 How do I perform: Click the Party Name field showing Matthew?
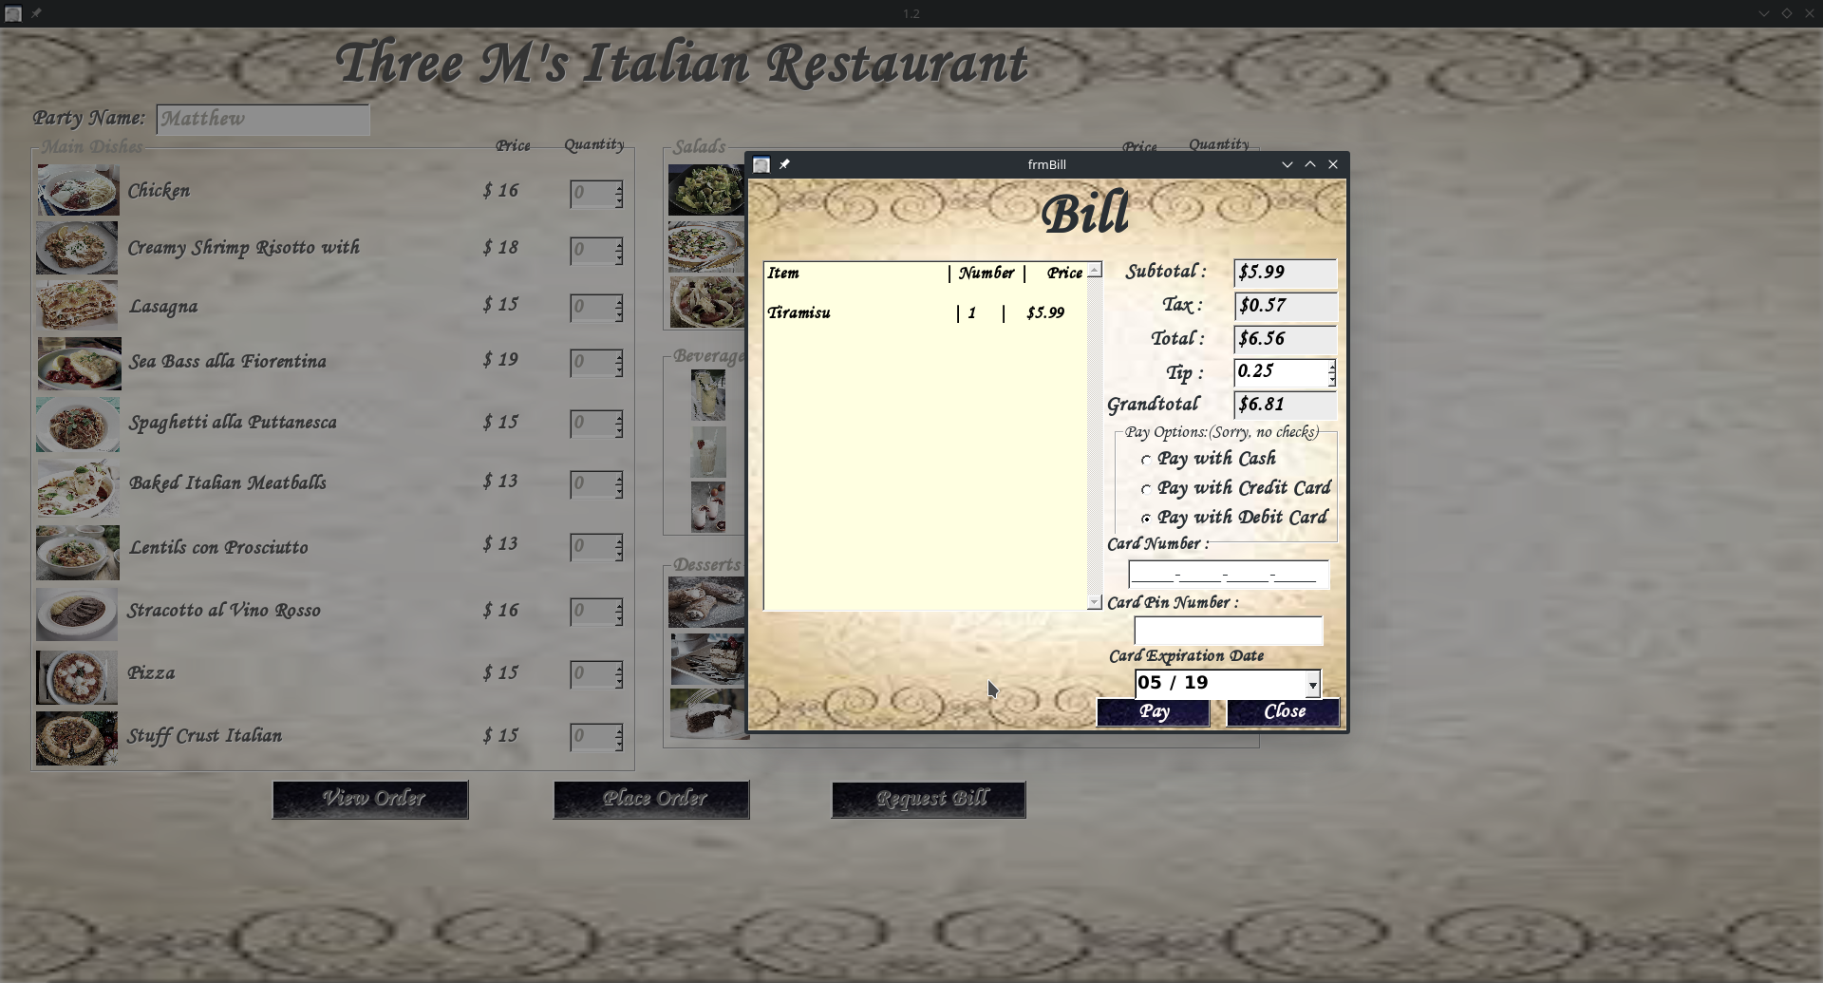point(263,120)
